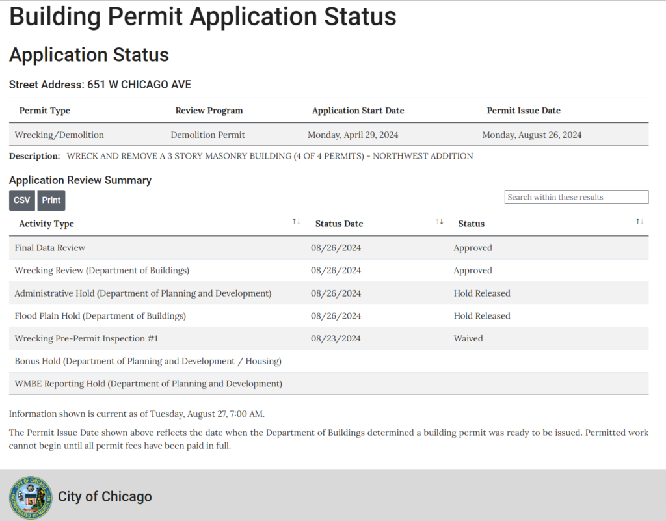Export the review summary as CSV

(x=21, y=200)
